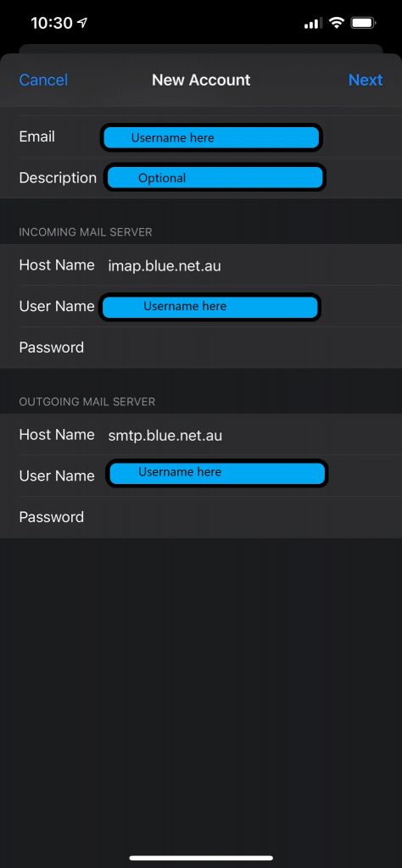The width and height of the screenshot is (402, 868).
Task: Tap the home indicator bar at bottom
Action: [201, 858]
